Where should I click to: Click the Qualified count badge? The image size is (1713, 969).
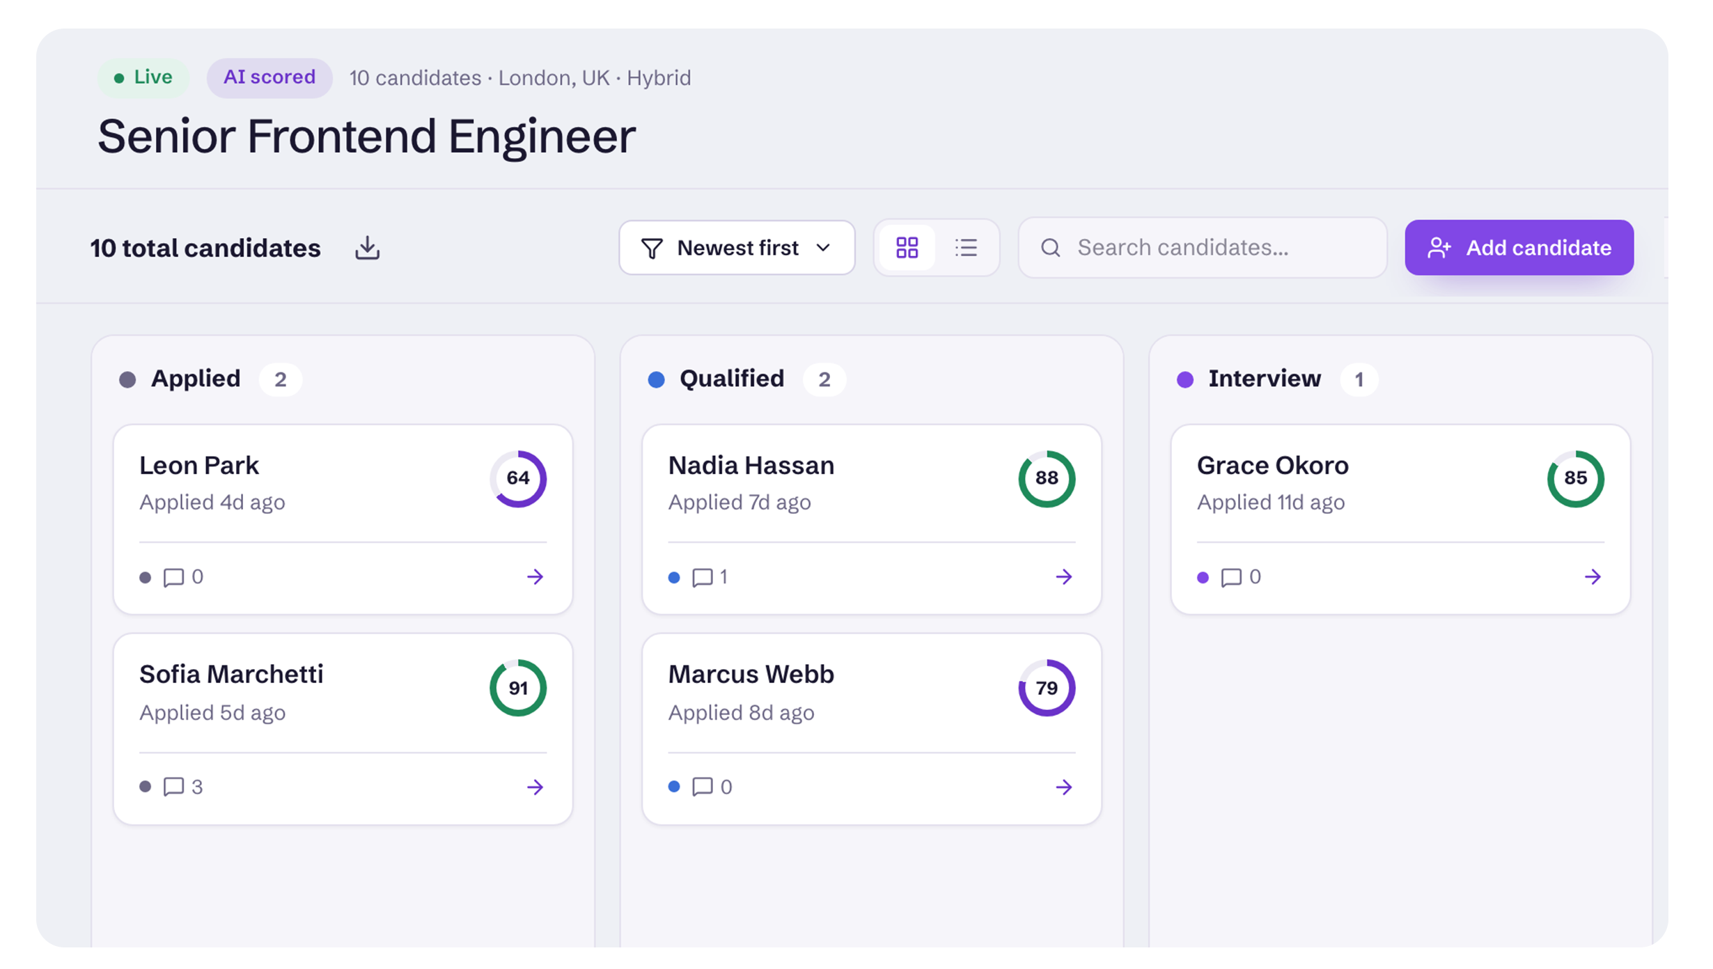[824, 379]
